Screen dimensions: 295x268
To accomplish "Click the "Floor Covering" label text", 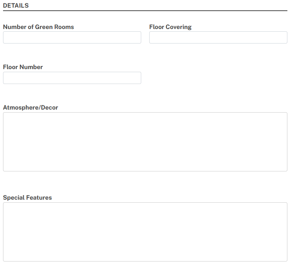I will tap(170, 27).
